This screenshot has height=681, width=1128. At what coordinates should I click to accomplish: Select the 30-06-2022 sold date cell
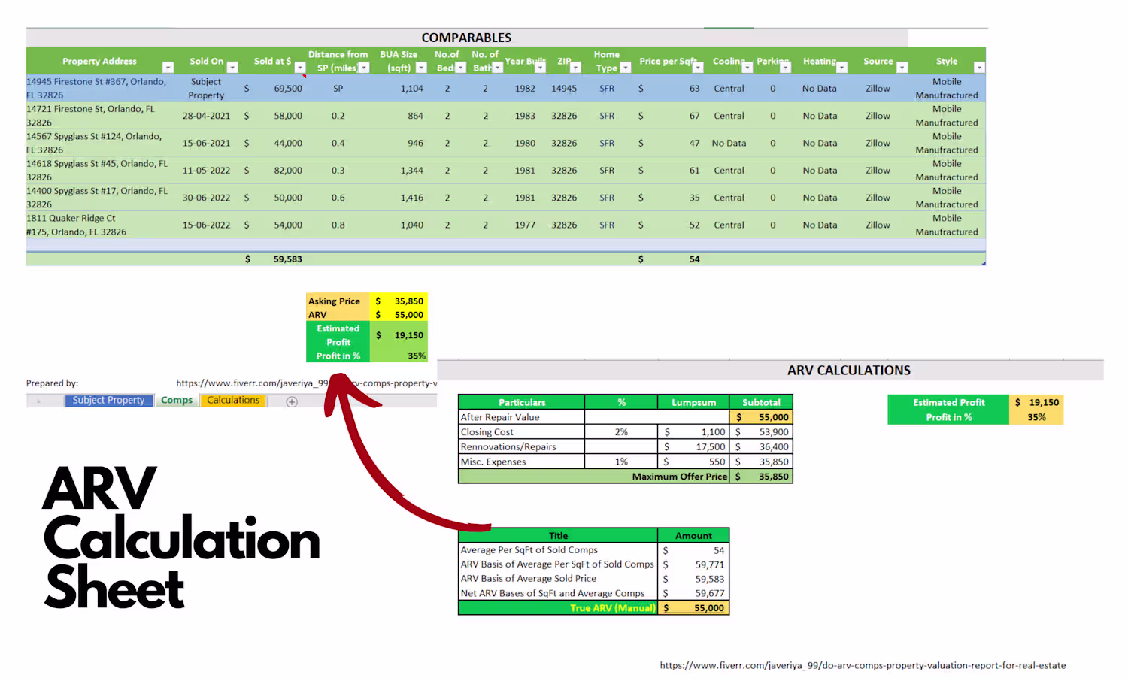click(x=206, y=198)
